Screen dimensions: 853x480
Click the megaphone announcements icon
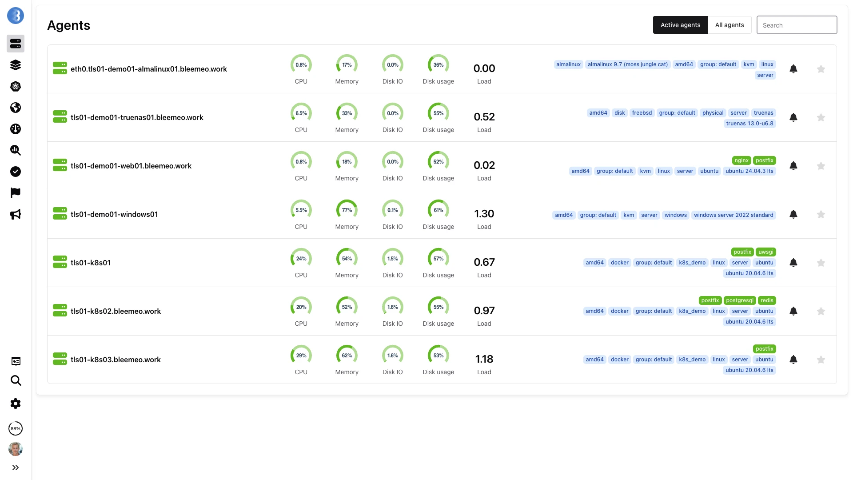pos(16,214)
